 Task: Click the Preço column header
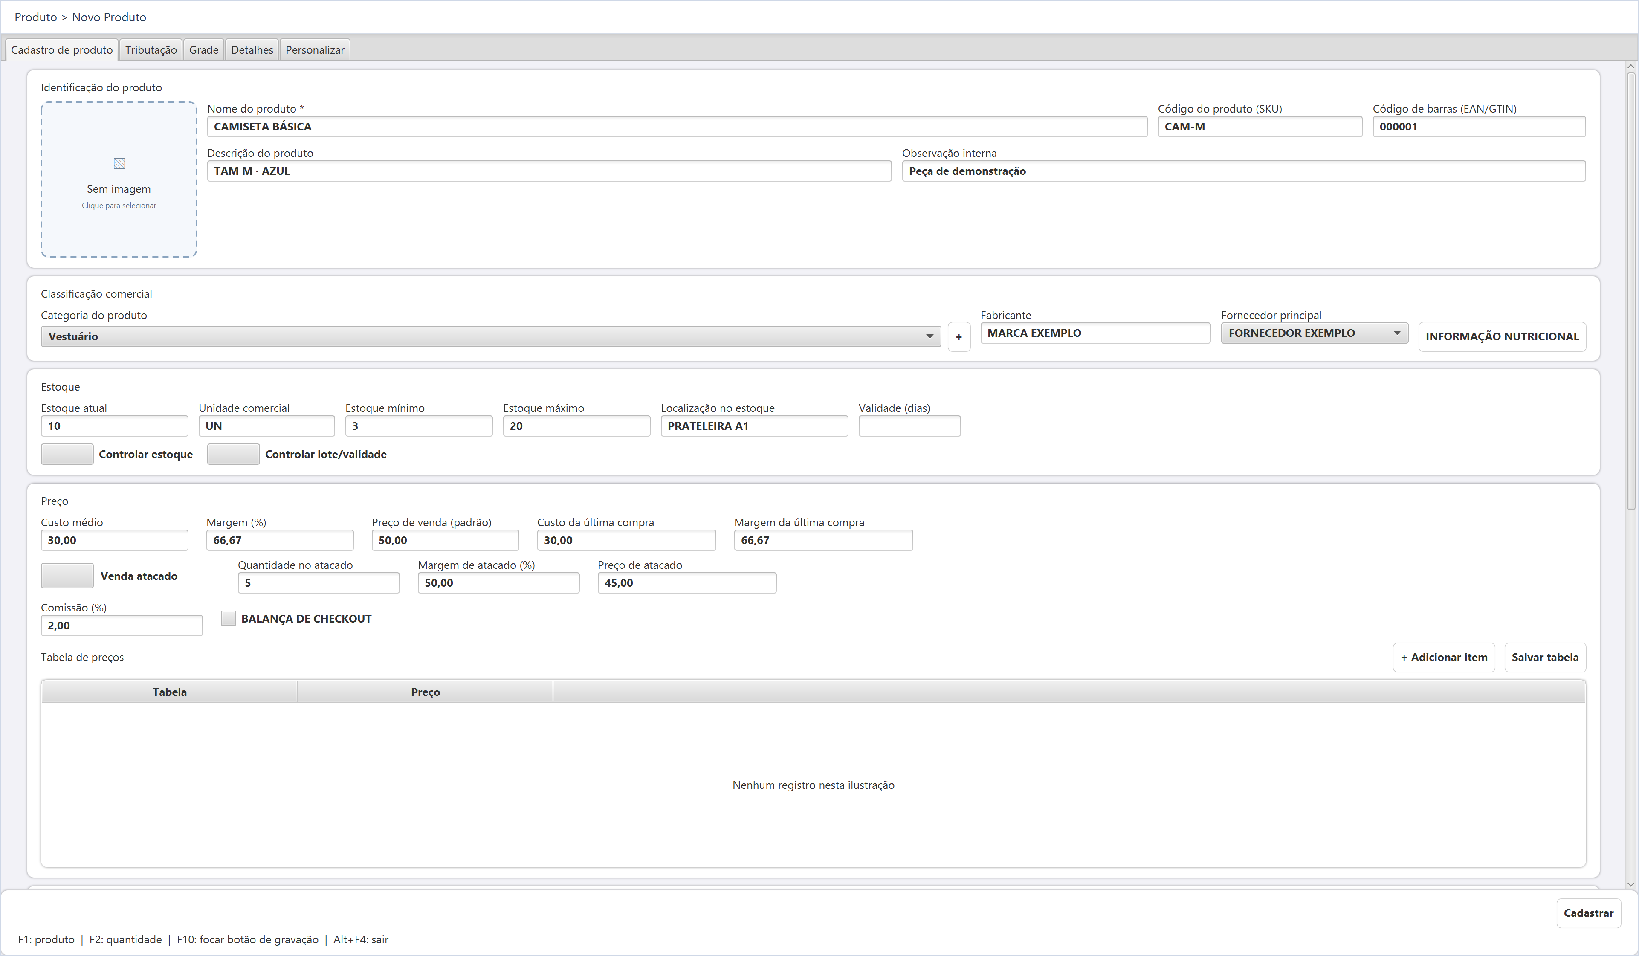(x=426, y=692)
